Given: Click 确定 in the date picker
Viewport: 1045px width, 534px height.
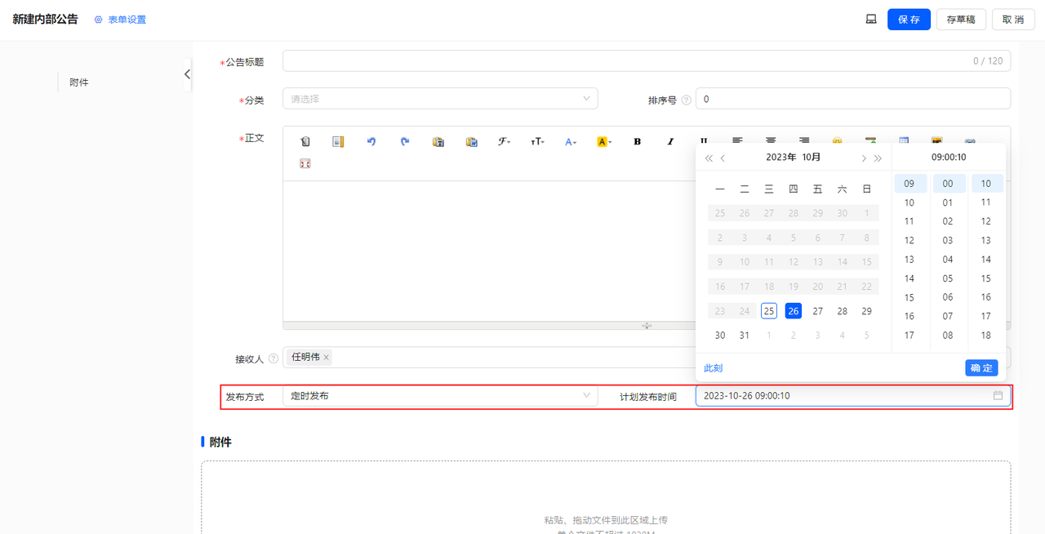Looking at the screenshot, I should click(x=981, y=368).
